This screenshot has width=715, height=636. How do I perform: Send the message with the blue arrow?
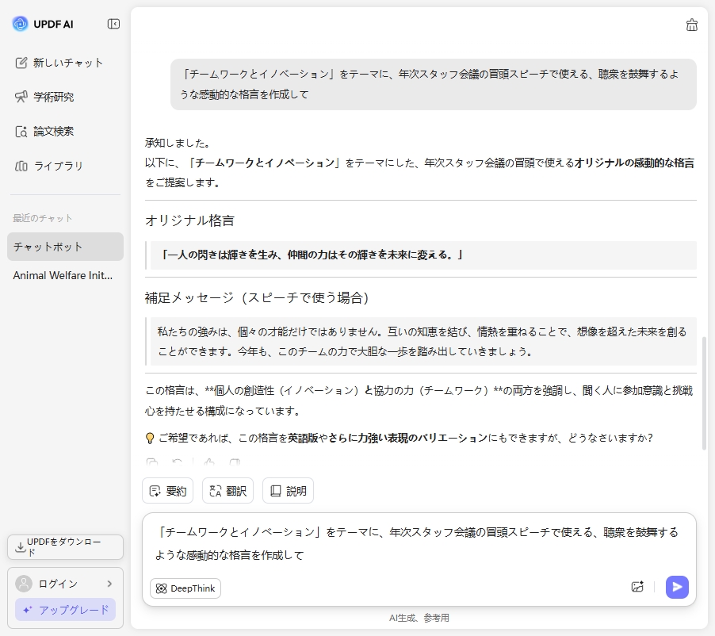point(676,587)
